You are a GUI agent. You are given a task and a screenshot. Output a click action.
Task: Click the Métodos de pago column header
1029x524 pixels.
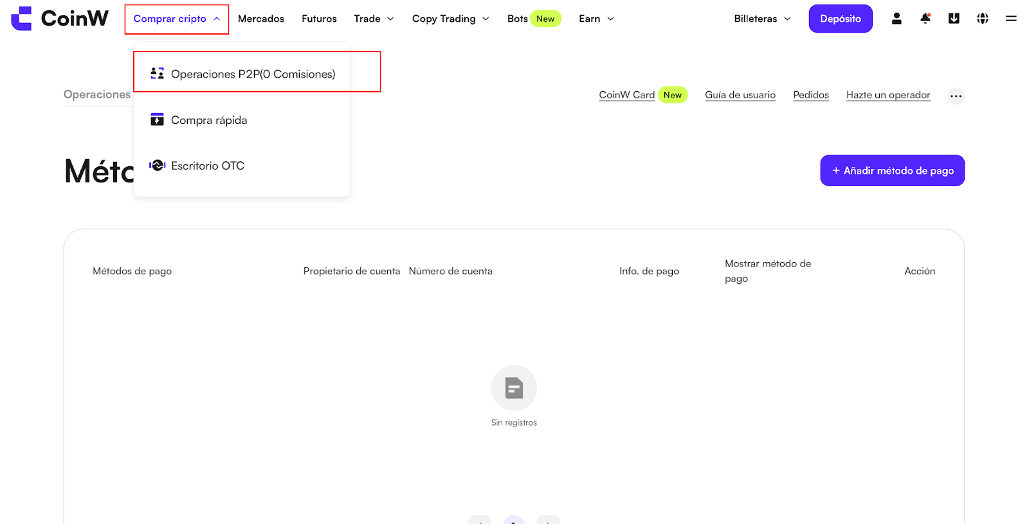(x=132, y=271)
